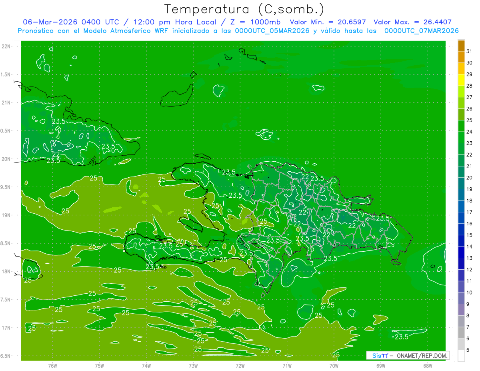Click the 'Temperatura (C,somb.)' map title
Image resolution: width=480 pixels, height=371 pixels.
(x=244, y=10)
